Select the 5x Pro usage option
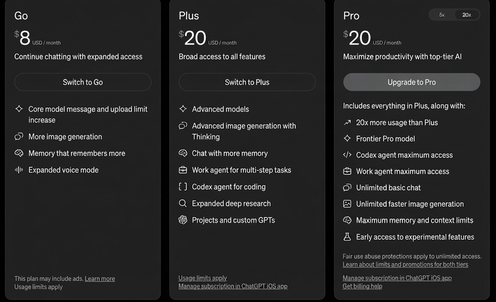Screen dimensions: 496x302 click(442, 15)
